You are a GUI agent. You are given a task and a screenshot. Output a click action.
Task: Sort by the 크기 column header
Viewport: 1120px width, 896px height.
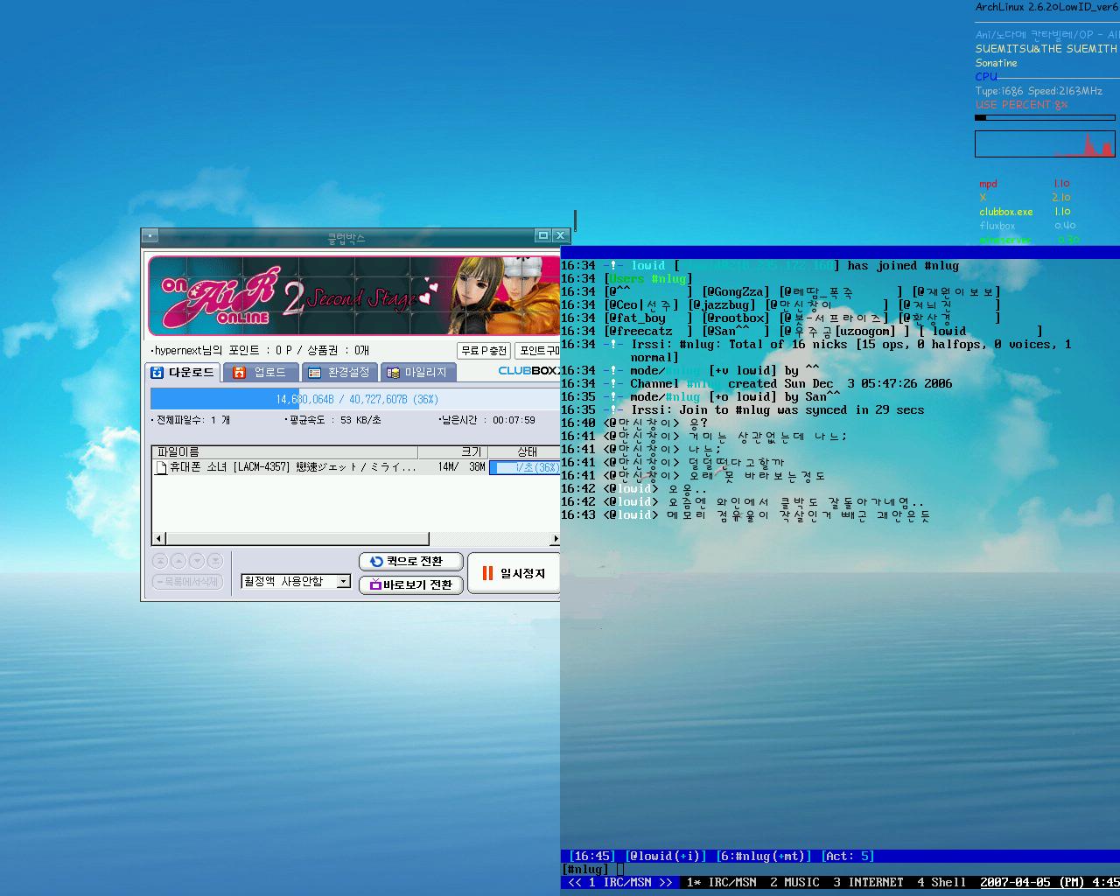(x=452, y=452)
